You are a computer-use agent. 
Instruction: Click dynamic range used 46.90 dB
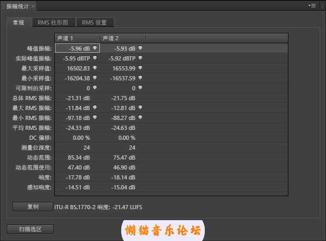click(x=124, y=167)
